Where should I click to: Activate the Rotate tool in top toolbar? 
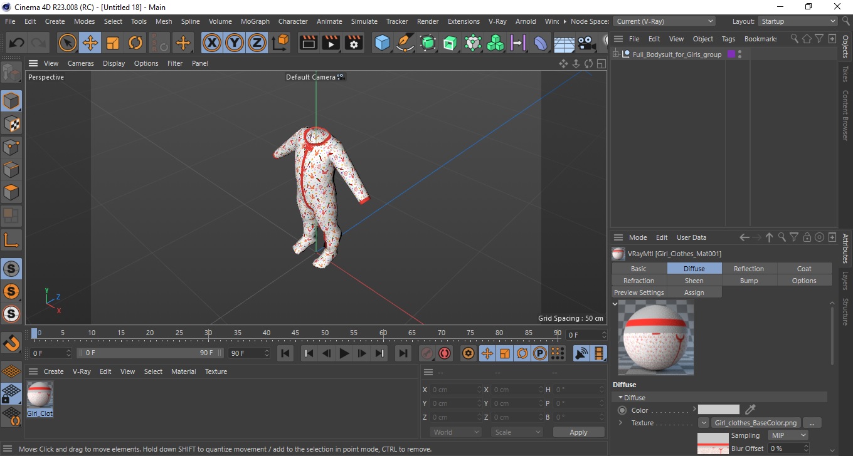pos(135,43)
